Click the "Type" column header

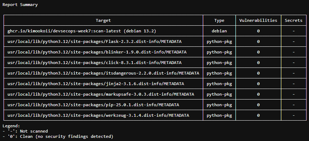coord(219,20)
